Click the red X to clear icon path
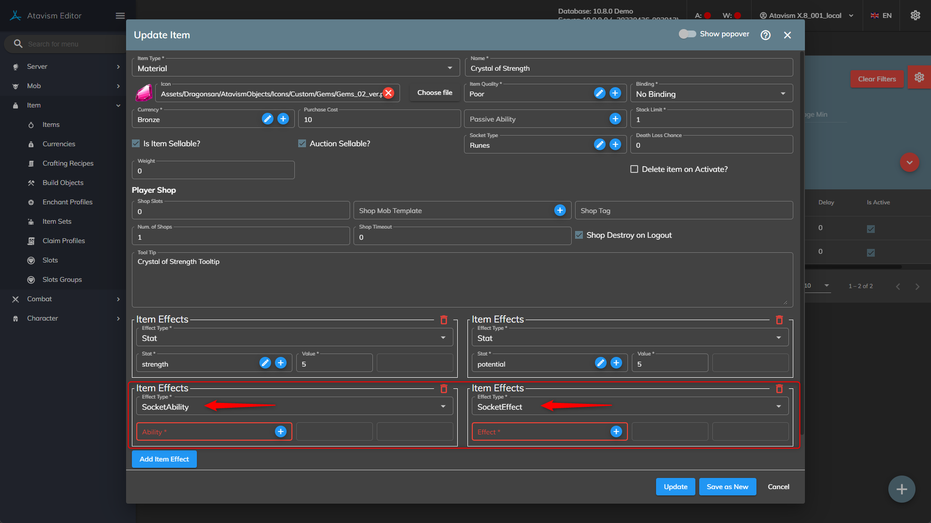931x523 pixels. point(388,93)
